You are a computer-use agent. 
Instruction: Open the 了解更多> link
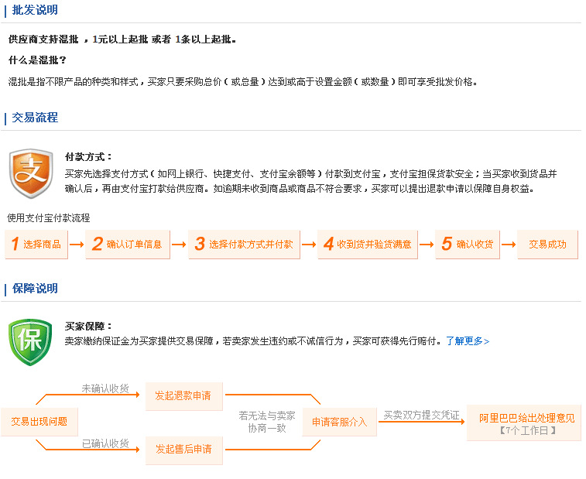(468, 341)
